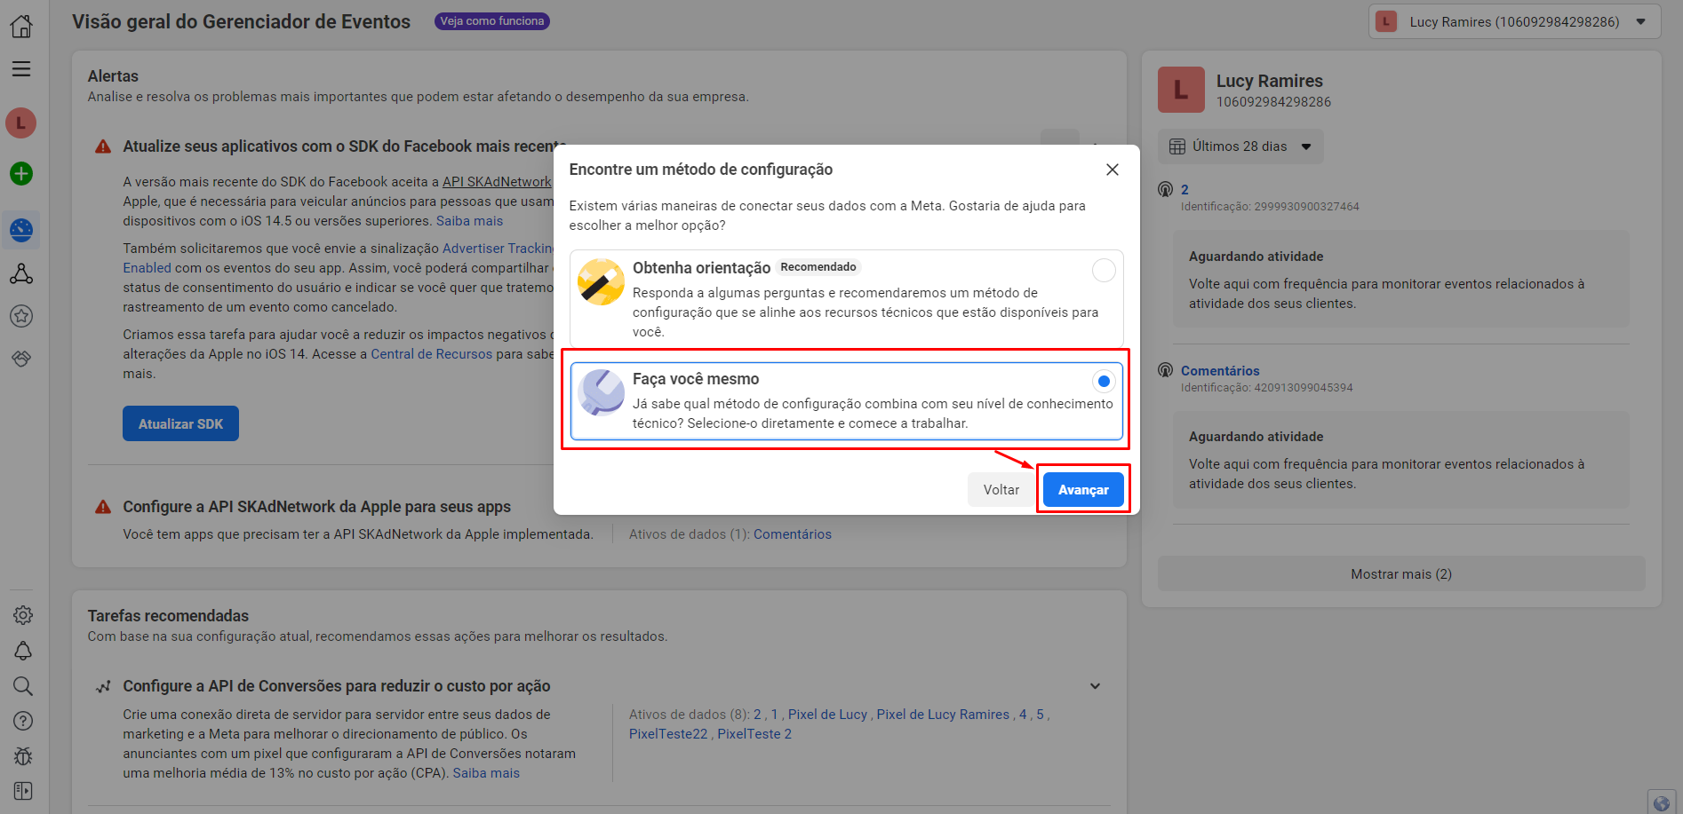Open the Comentários link in SKAdNetwork alert

(793, 534)
